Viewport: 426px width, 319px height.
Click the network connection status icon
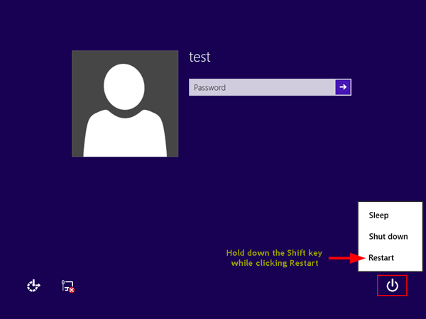coord(67,286)
